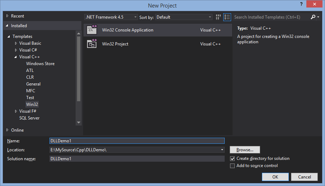Open the dialog help question mark
The height and width of the screenshot is (186, 325).
301,4
